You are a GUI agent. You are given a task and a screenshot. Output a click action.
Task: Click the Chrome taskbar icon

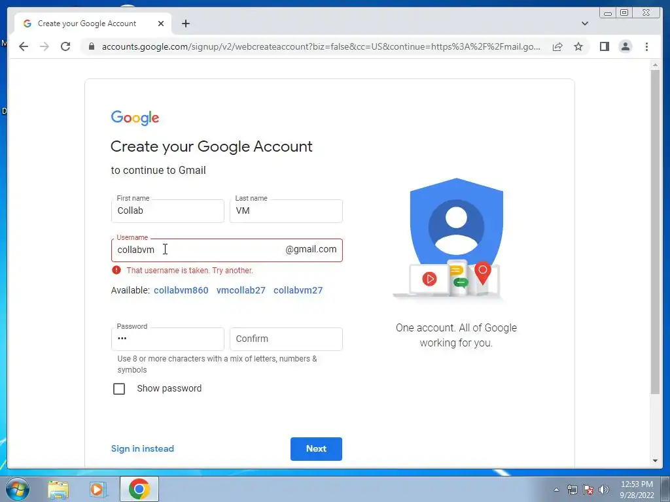point(139,489)
